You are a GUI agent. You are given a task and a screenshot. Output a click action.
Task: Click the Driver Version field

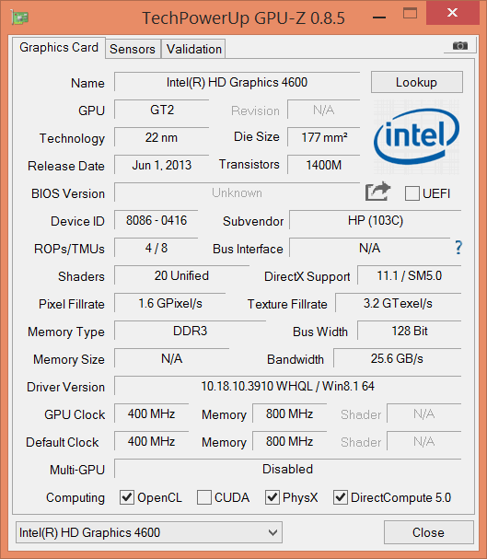click(x=288, y=386)
